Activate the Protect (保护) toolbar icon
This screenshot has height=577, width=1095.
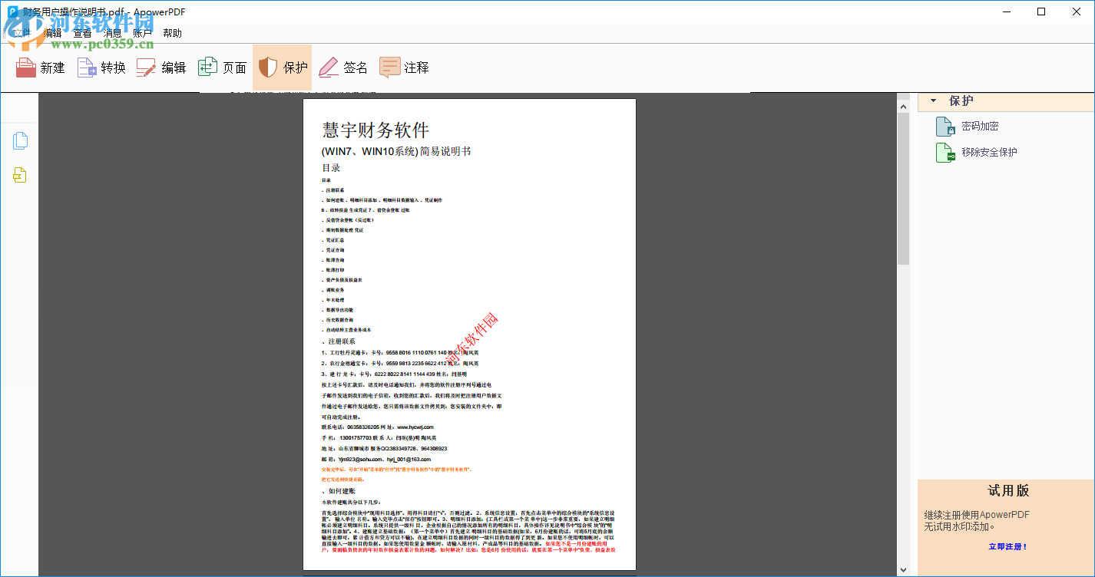(x=283, y=68)
